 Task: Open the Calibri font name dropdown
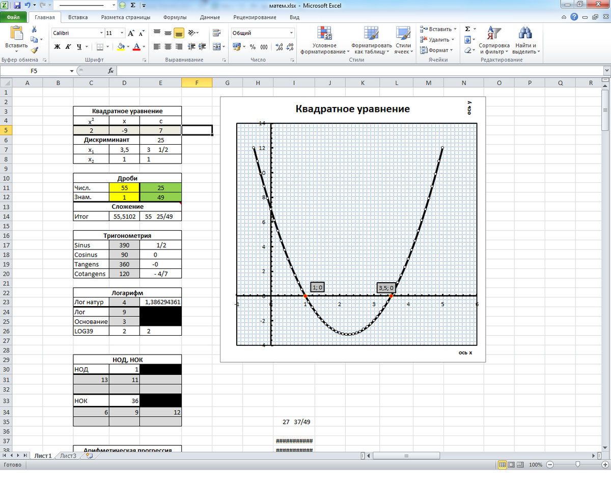[x=101, y=33]
